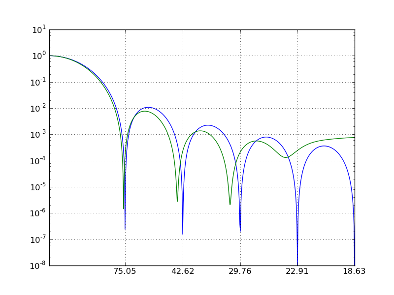
Task: Click the x-axis label 22.91
Action: [x=297, y=271]
